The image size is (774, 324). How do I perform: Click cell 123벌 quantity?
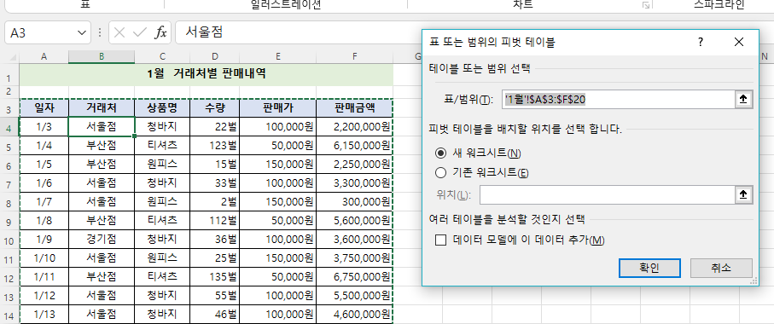[x=215, y=146]
